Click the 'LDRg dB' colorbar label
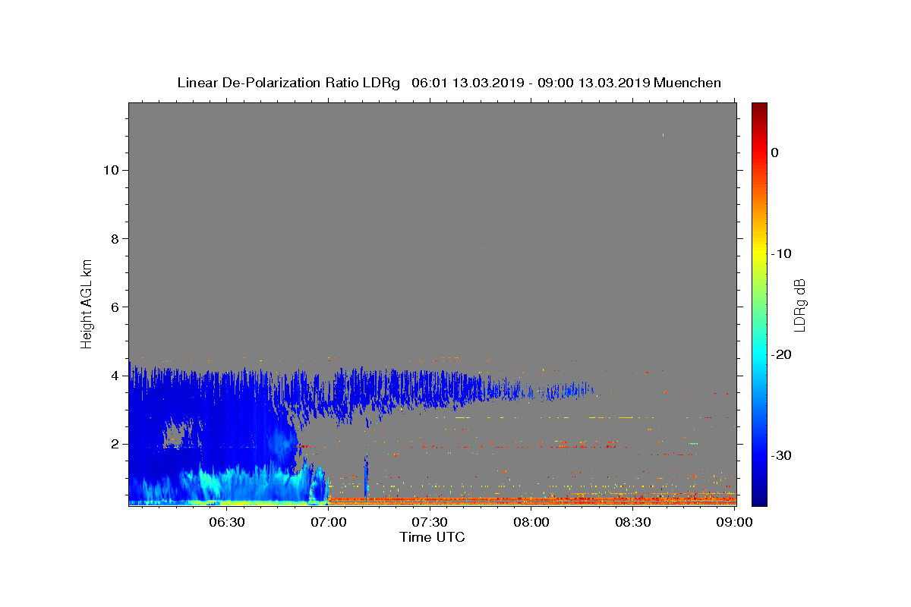This screenshot has height=607, width=911. coord(799,305)
